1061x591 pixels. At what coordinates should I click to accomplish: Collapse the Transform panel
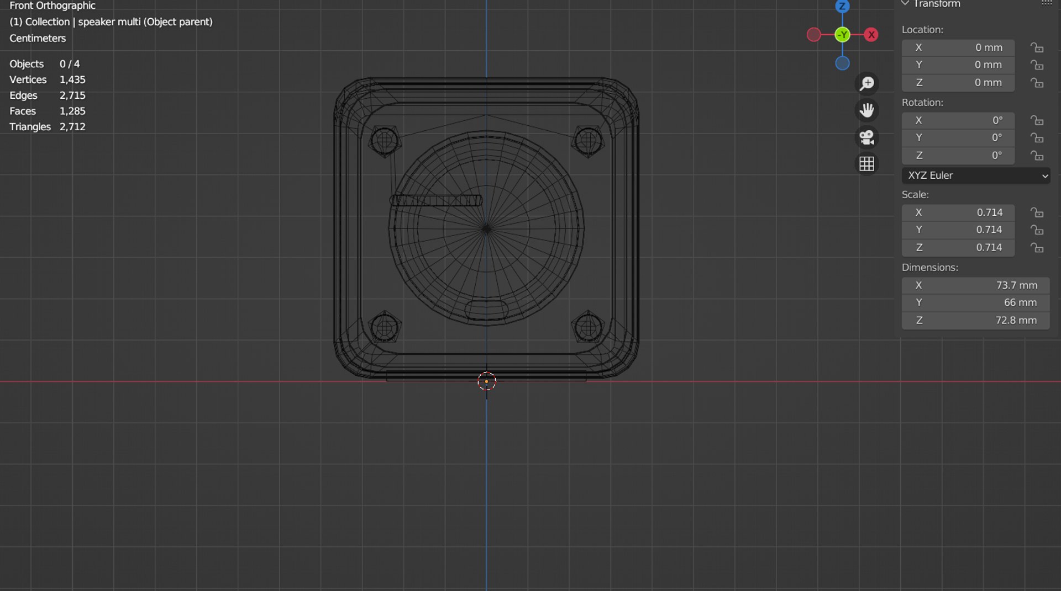[x=905, y=3]
